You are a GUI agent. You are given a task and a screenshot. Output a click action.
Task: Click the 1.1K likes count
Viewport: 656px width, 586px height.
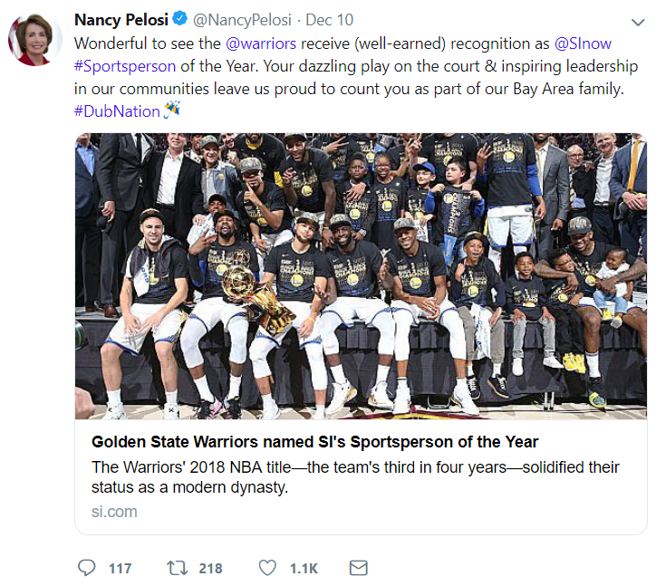point(304,569)
